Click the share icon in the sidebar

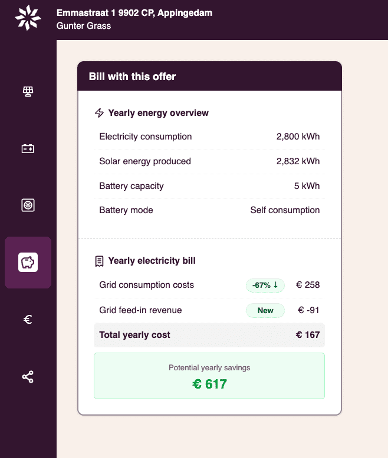coord(28,377)
